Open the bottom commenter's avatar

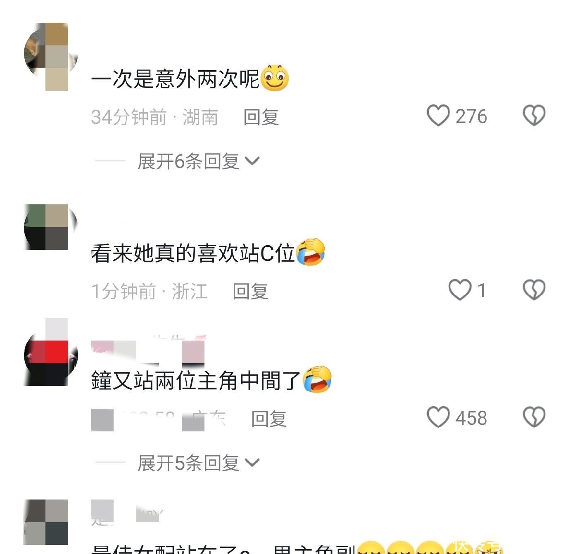pyautogui.click(x=45, y=522)
